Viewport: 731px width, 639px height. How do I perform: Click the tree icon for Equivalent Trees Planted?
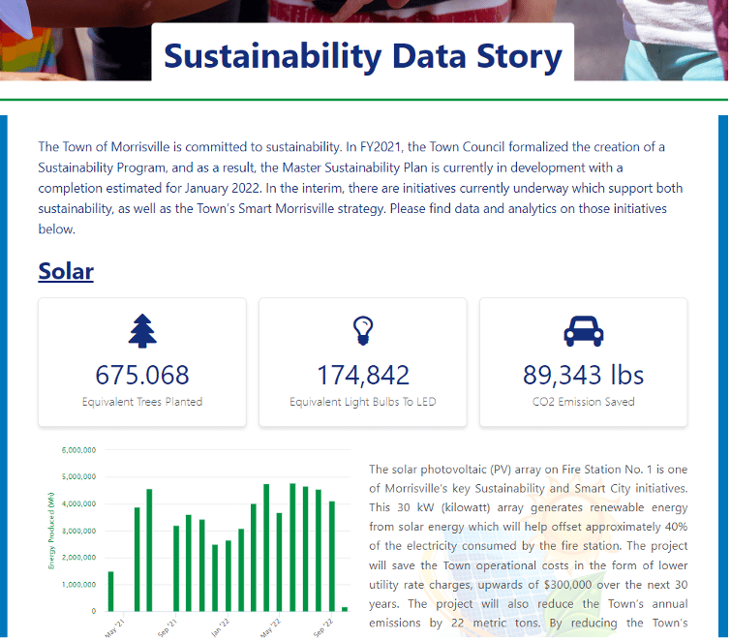pos(142,331)
